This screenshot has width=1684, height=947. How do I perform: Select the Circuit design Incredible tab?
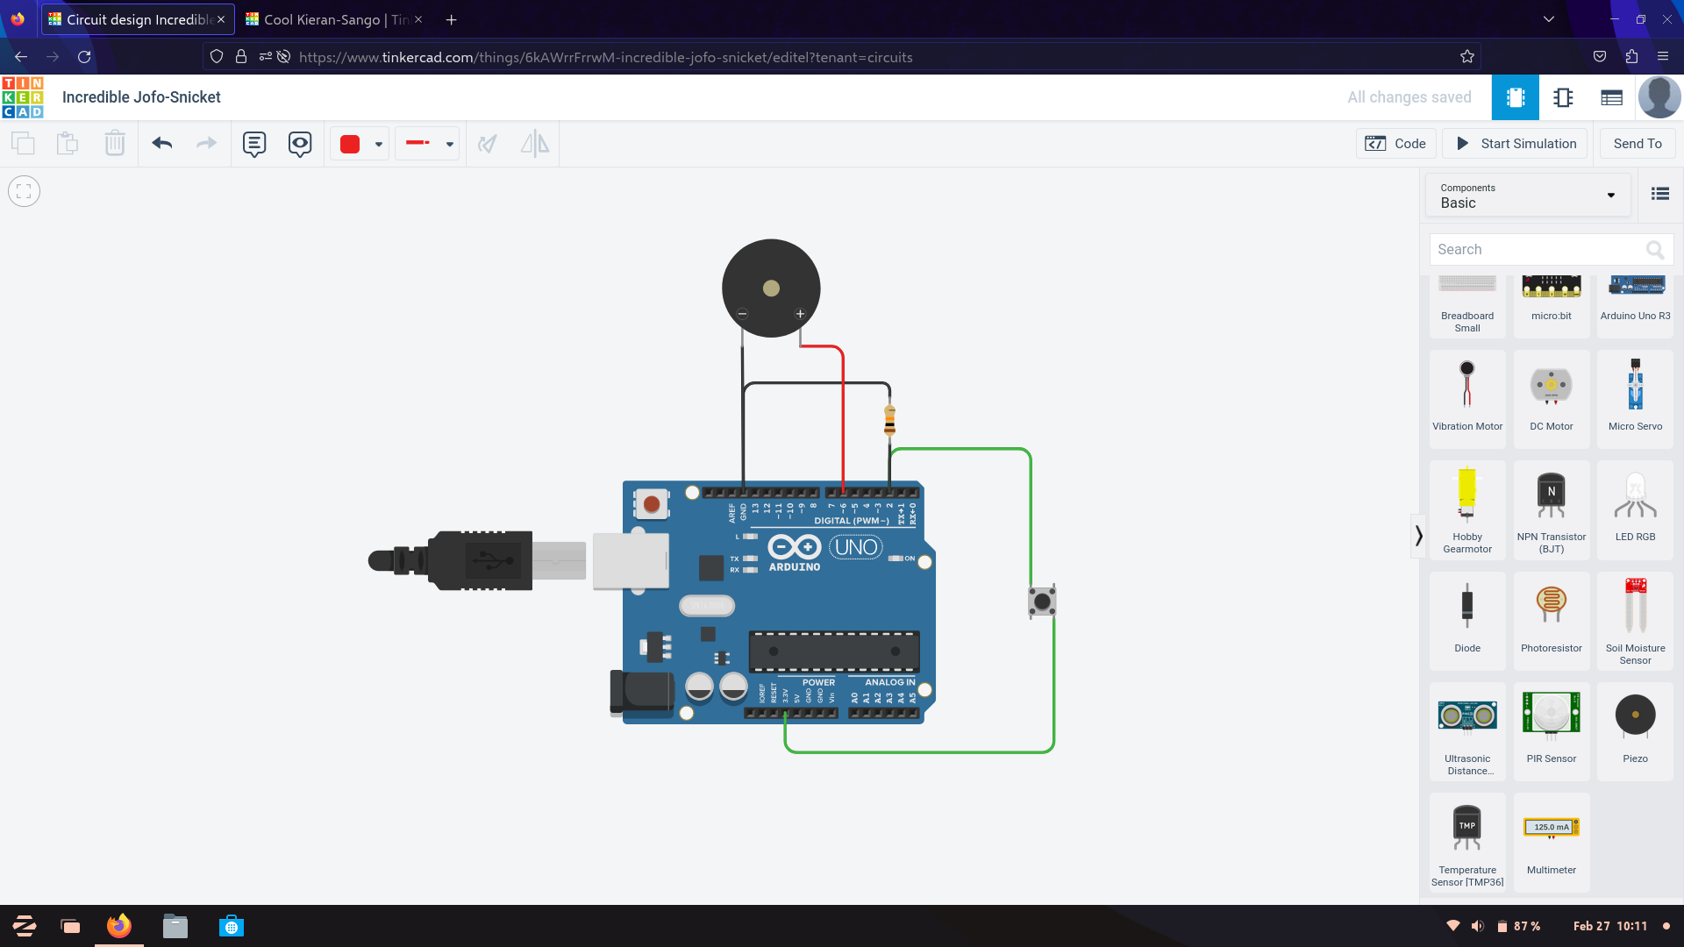138,19
